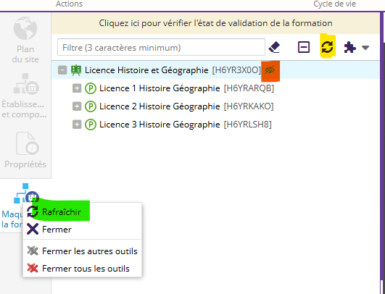This screenshot has height=294, width=385.
Task: Select the Maquette de la formation tool icon
Action: coord(25,194)
